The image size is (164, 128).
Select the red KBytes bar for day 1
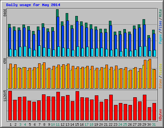point(10,106)
